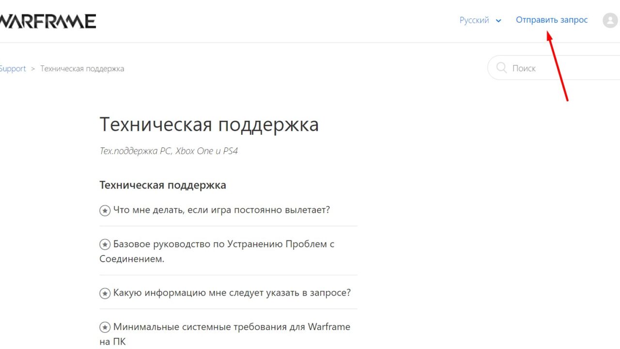The width and height of the screenshot is (620, 349).
Task: Click the Техническая поддержка breadcrumb item
Action: 82,69
